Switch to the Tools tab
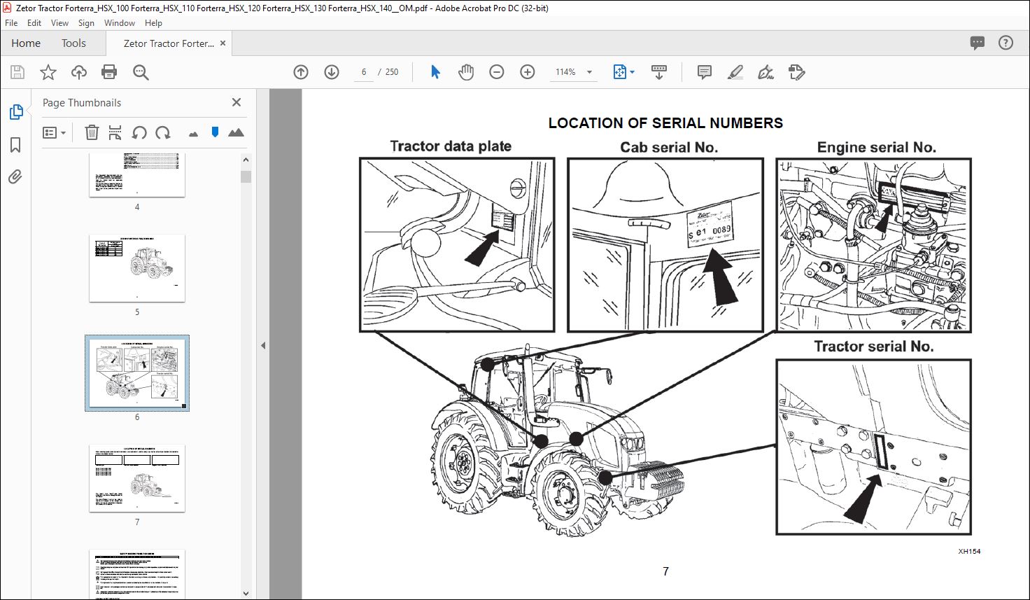The height and width of the screenshot is (600, 1030). tap(73, 43)
